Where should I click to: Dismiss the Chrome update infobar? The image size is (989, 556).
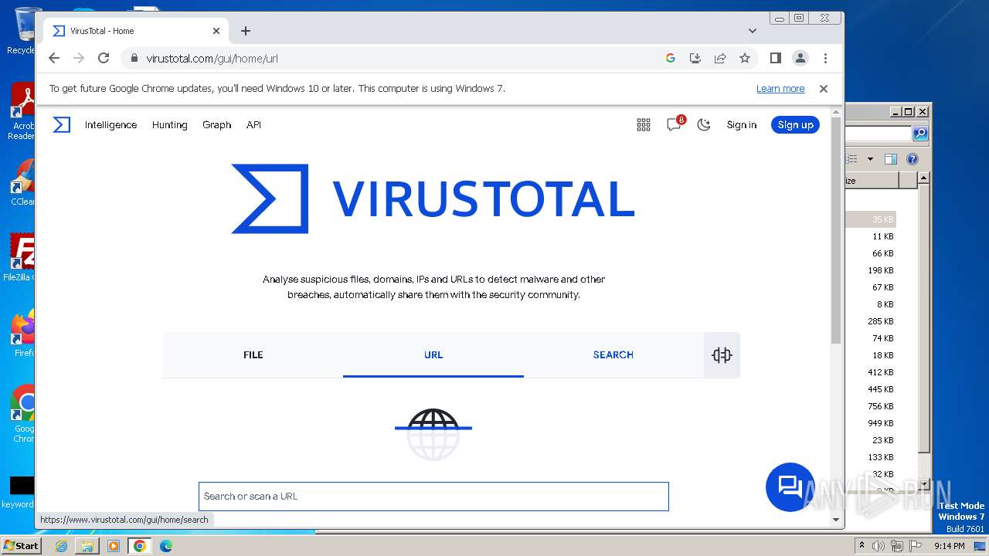(x=824, y=89)
